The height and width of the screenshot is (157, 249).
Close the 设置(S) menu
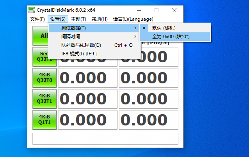(58, 19)
